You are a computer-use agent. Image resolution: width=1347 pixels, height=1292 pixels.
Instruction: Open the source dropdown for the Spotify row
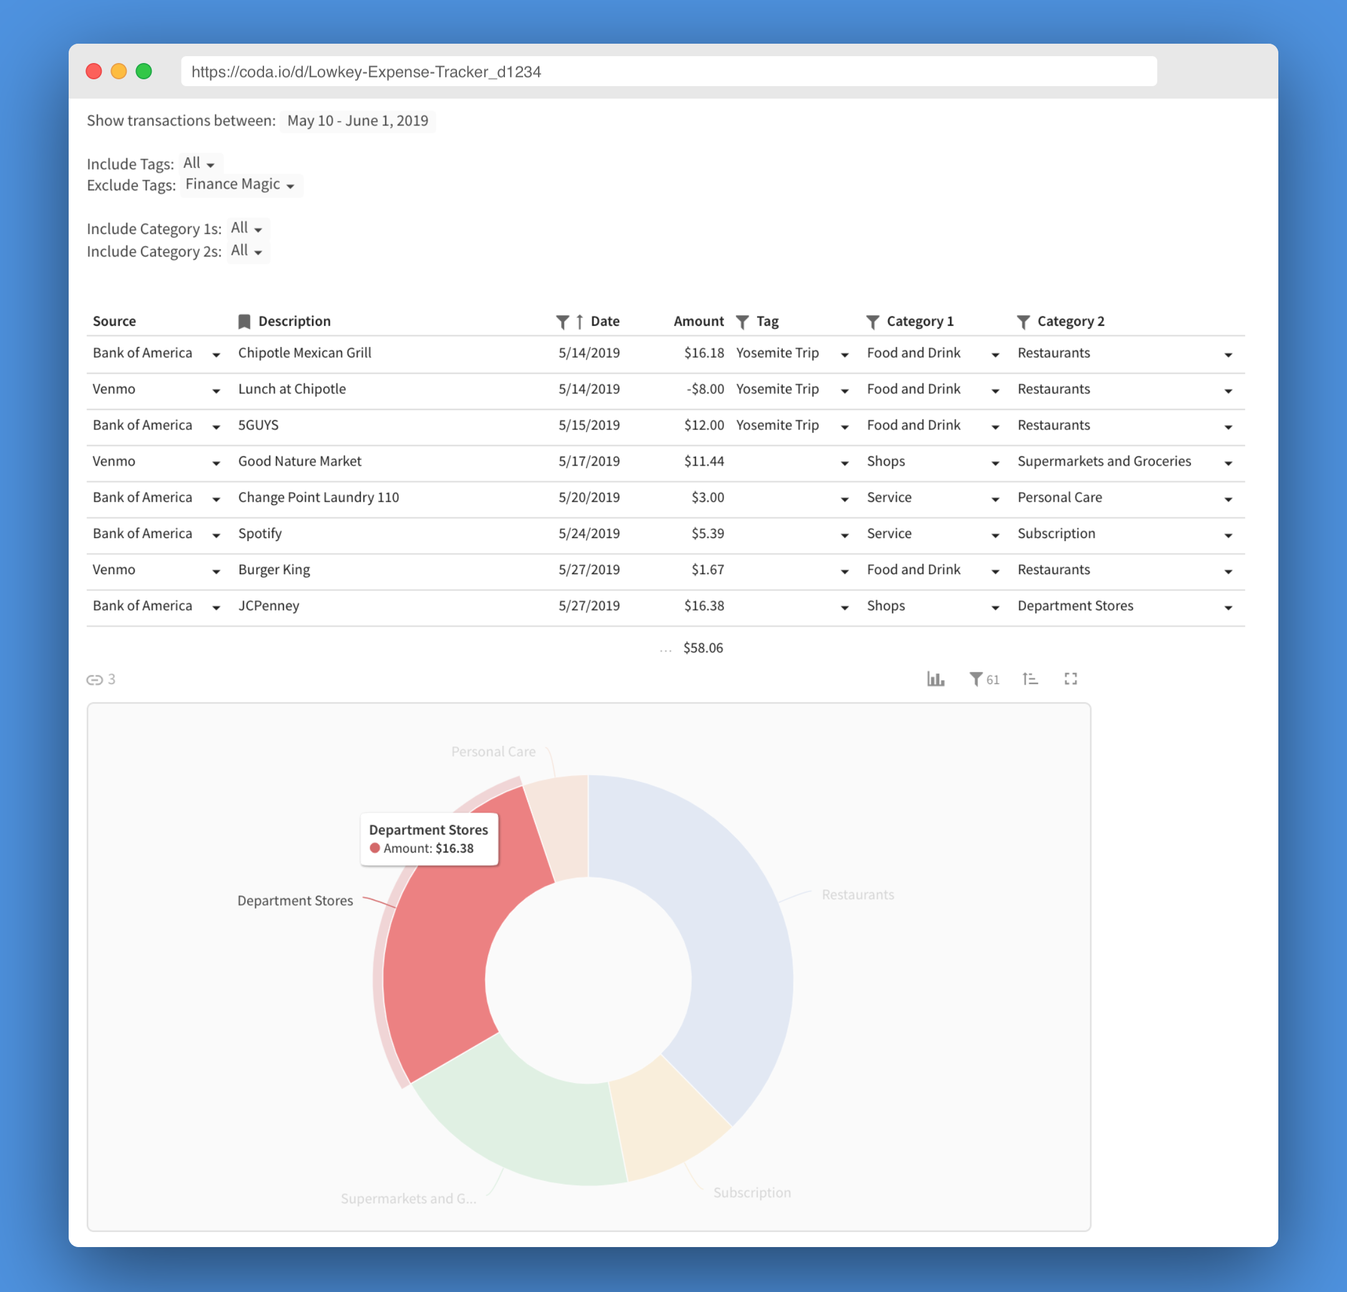(216, 535)
